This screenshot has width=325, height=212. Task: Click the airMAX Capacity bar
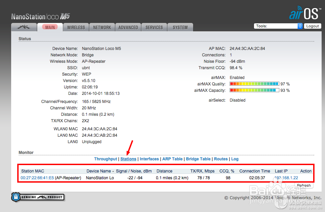[254, 90]
